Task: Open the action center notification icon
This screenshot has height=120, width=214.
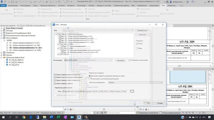Action: pos(210,117)
